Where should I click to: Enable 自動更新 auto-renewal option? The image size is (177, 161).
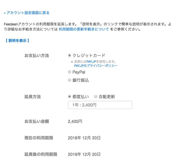tap(96, 97)
